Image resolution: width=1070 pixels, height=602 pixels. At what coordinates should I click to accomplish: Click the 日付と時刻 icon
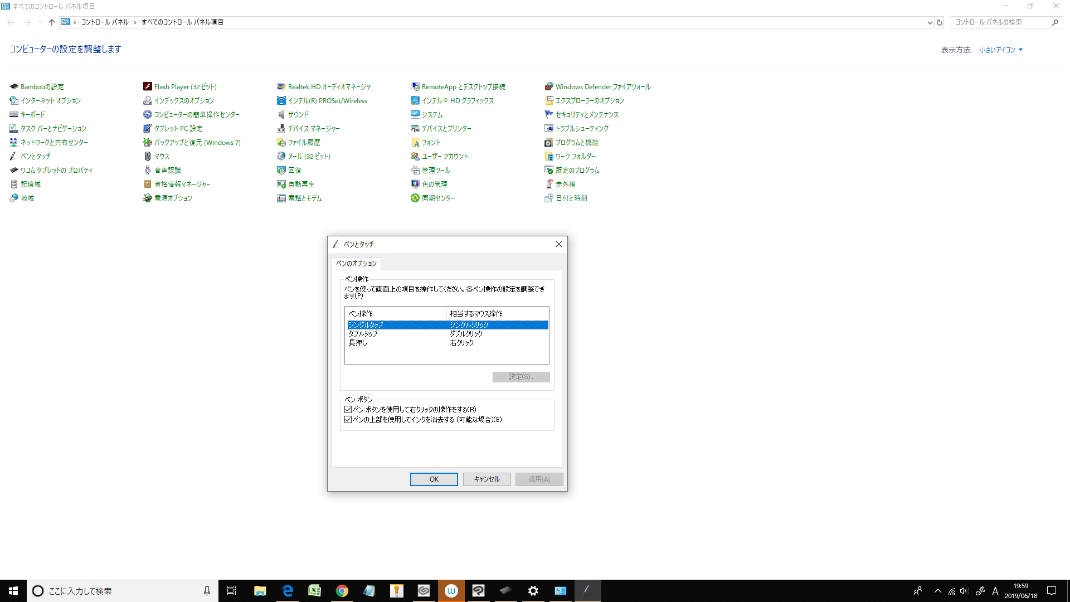coord(549,198)
